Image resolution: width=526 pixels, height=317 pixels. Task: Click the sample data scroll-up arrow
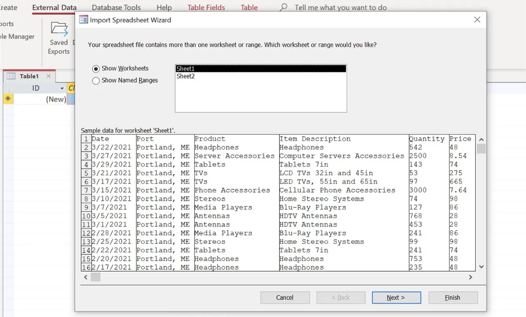pyautogui.click(x=481, y=139)
